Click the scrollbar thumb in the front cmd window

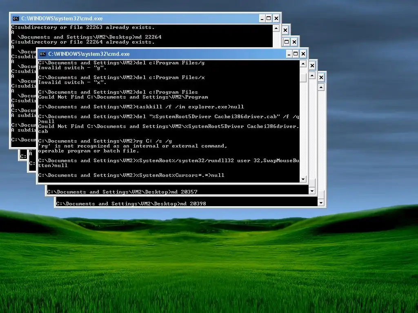(303, 78)
